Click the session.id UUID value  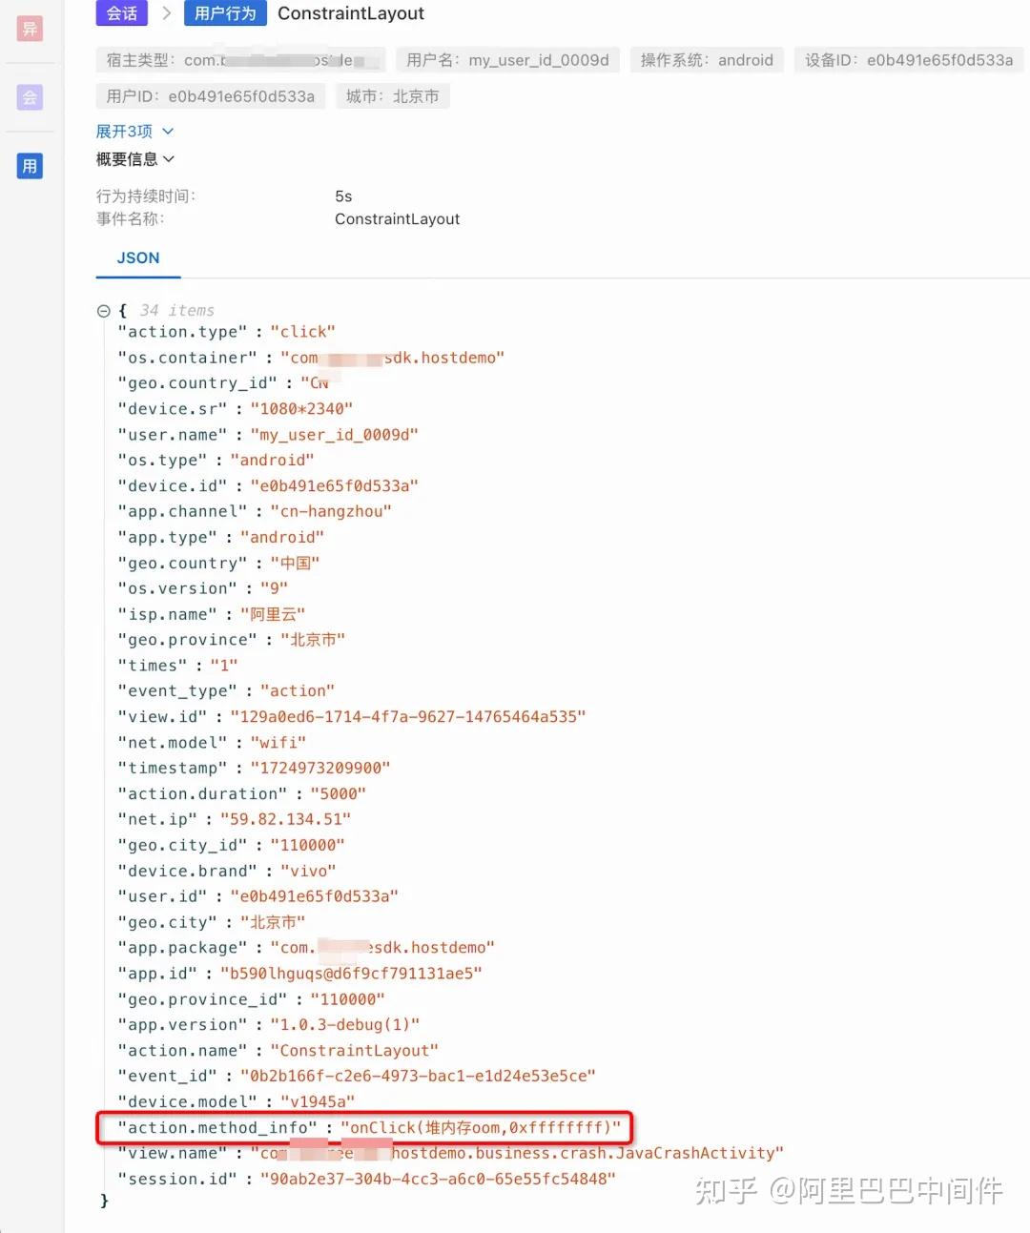coord(438,1180)
